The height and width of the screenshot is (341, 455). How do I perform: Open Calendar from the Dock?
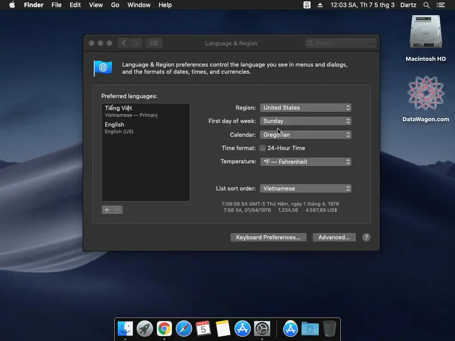[x=203, y=329]
